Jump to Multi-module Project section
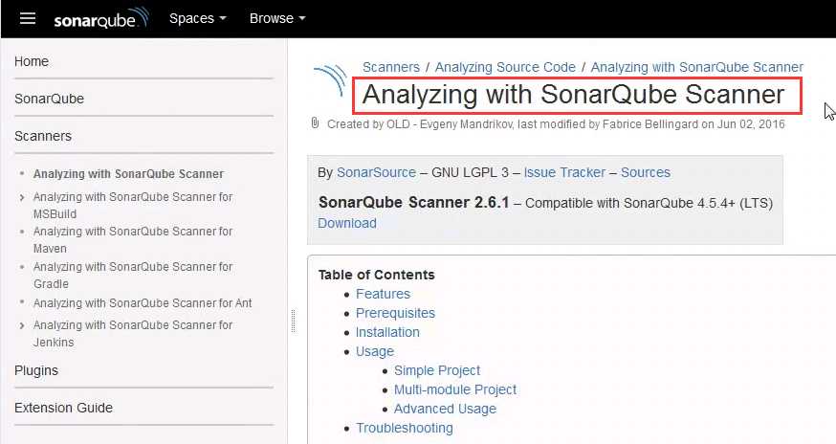 [454, 389]
